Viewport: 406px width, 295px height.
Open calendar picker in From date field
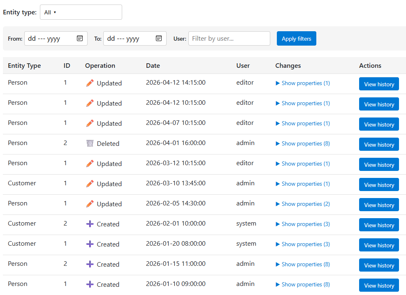pos(80,38)
